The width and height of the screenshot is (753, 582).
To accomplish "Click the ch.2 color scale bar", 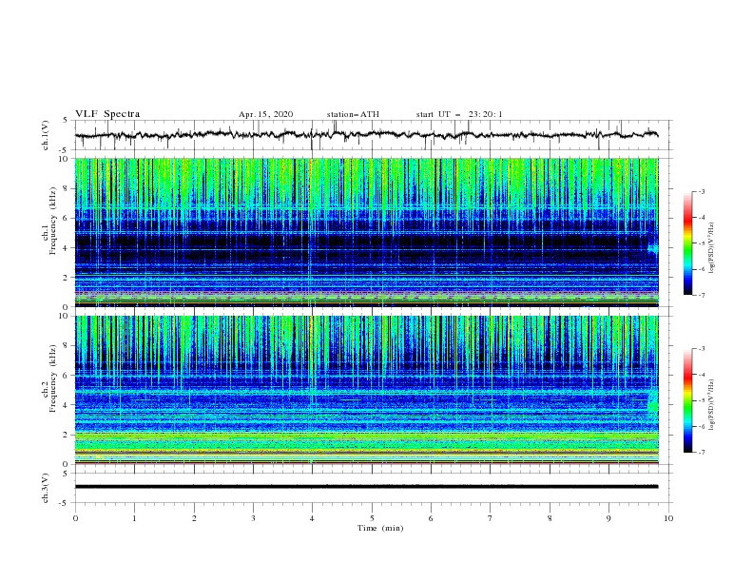I will coord(688,400).
